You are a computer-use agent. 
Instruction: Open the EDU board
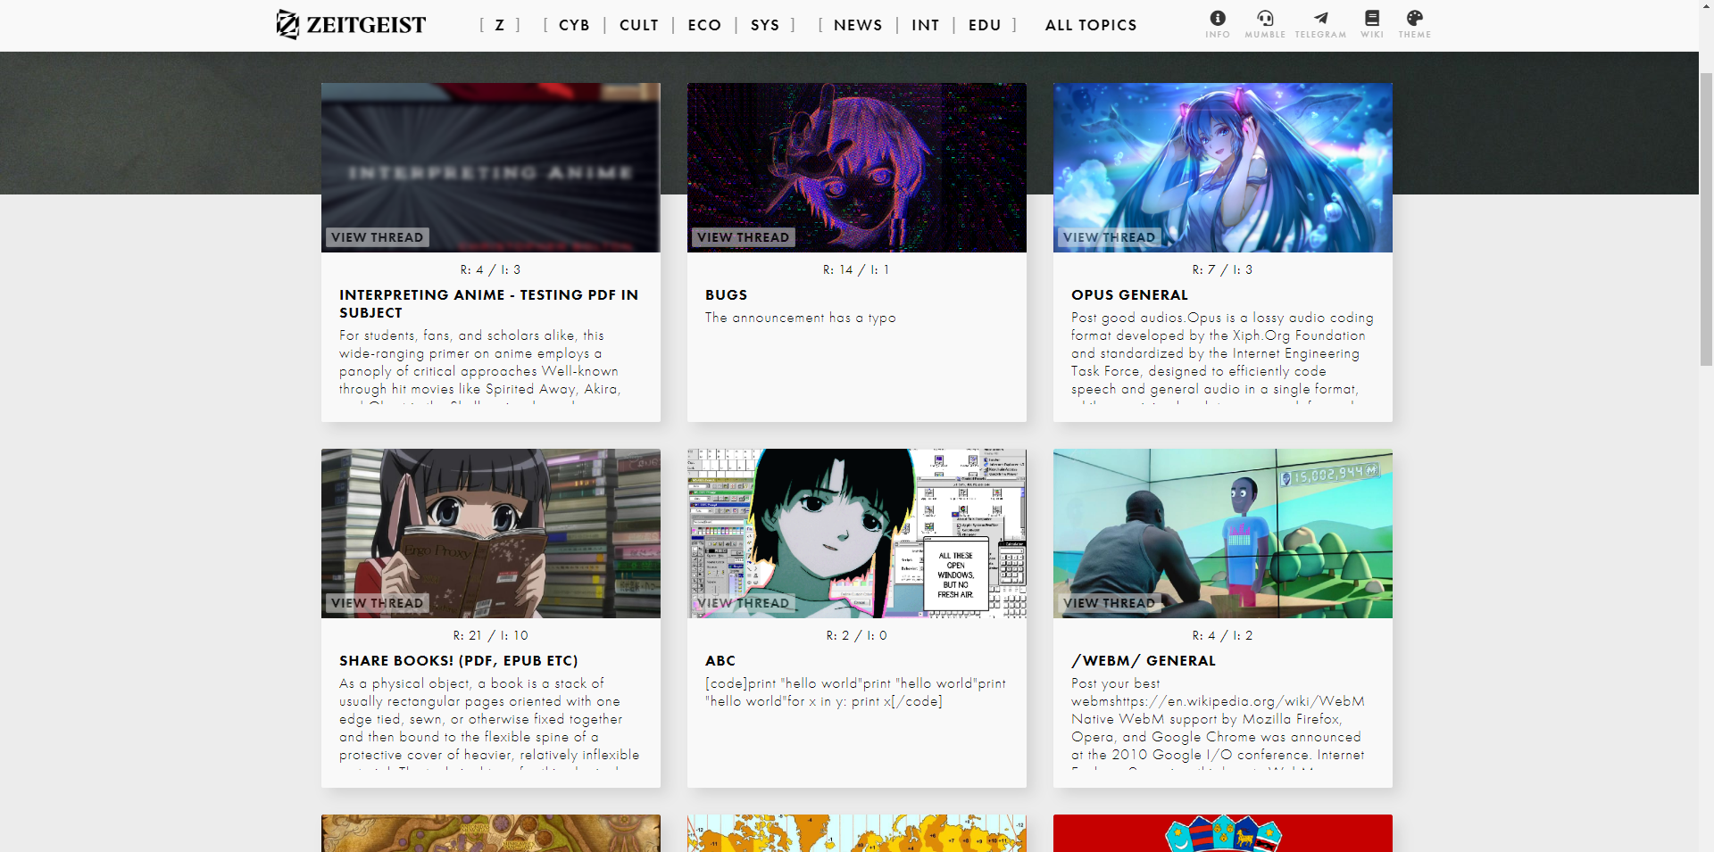pyautogui.click(x=985, y=25)
